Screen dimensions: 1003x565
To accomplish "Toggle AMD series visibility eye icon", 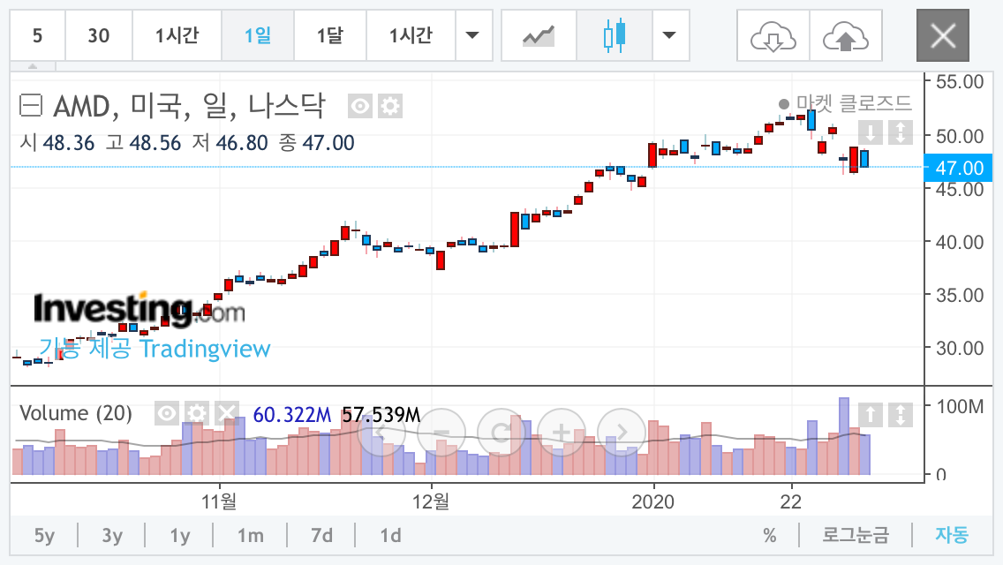I will click(360, 106).
